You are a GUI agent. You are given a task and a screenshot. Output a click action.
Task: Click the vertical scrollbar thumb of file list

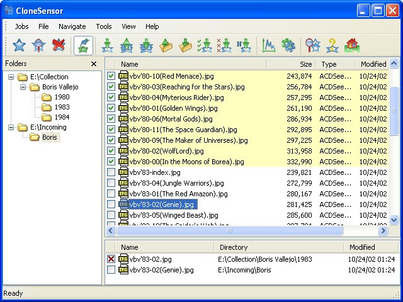pyautogui.click(x=394, y=111)
